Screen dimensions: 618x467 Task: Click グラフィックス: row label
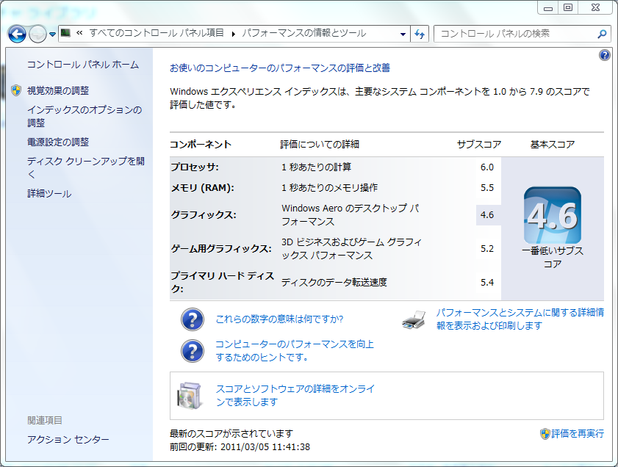pyautogui.click(x=204, y=215)
